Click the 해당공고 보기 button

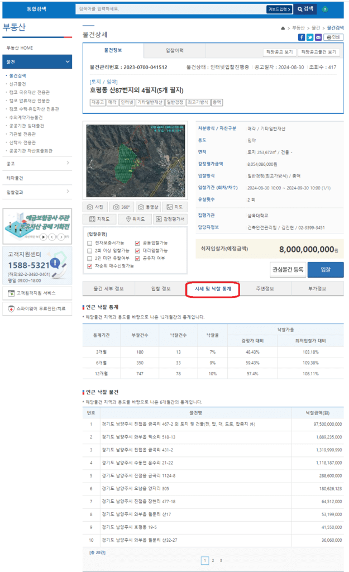pos(280,52)
